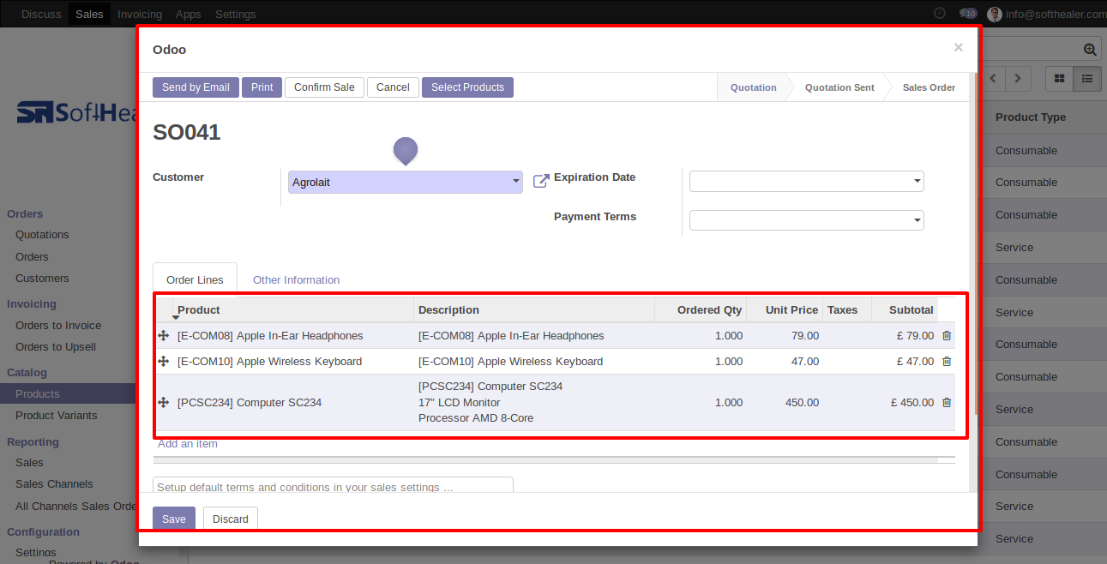1107x564 pixels.
Task: Go to the next page with right arrow
Action: point(1018,78)
